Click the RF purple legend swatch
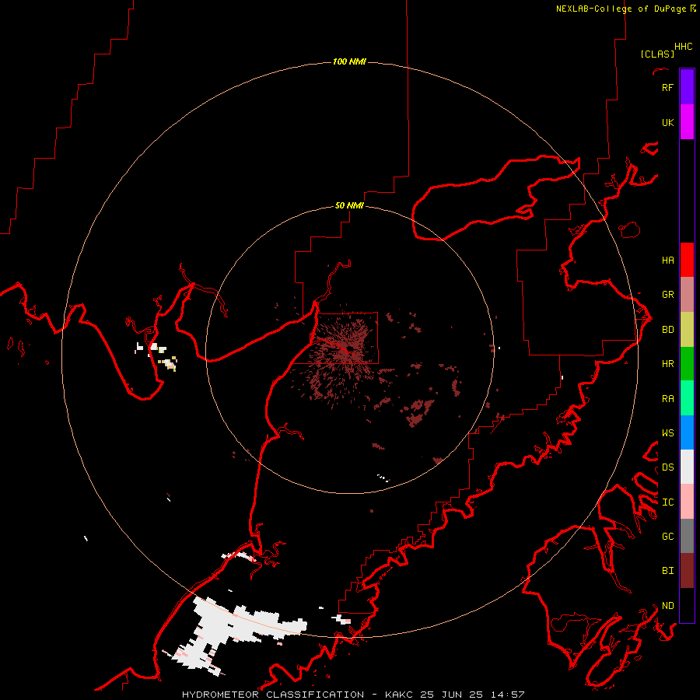This screenshot has width=700, height=700. 687,86
